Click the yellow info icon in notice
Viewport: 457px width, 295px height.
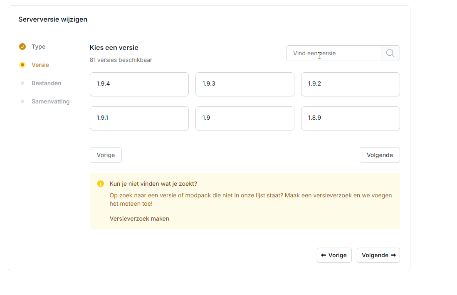[x=101, y=184]
